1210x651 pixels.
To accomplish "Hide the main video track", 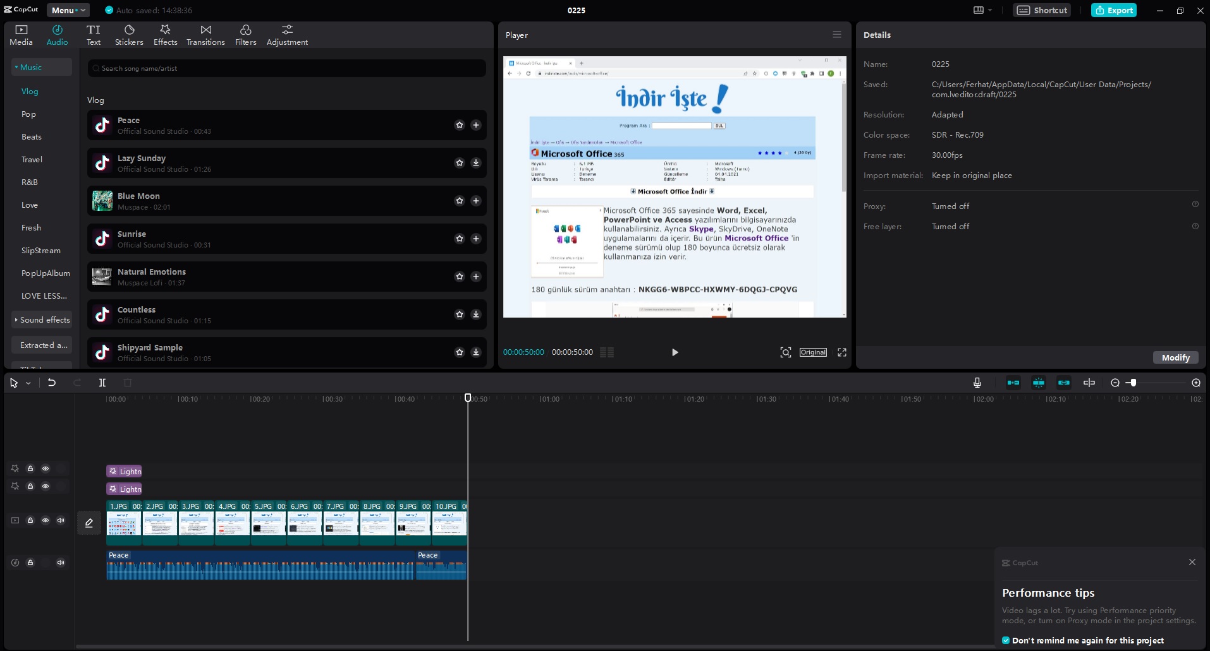I will coord(46,520).
